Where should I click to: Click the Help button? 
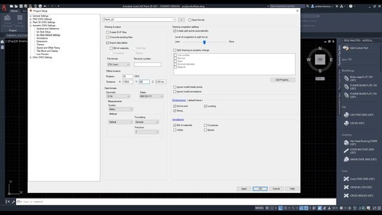pyautogui.click(x=292, y=189)
